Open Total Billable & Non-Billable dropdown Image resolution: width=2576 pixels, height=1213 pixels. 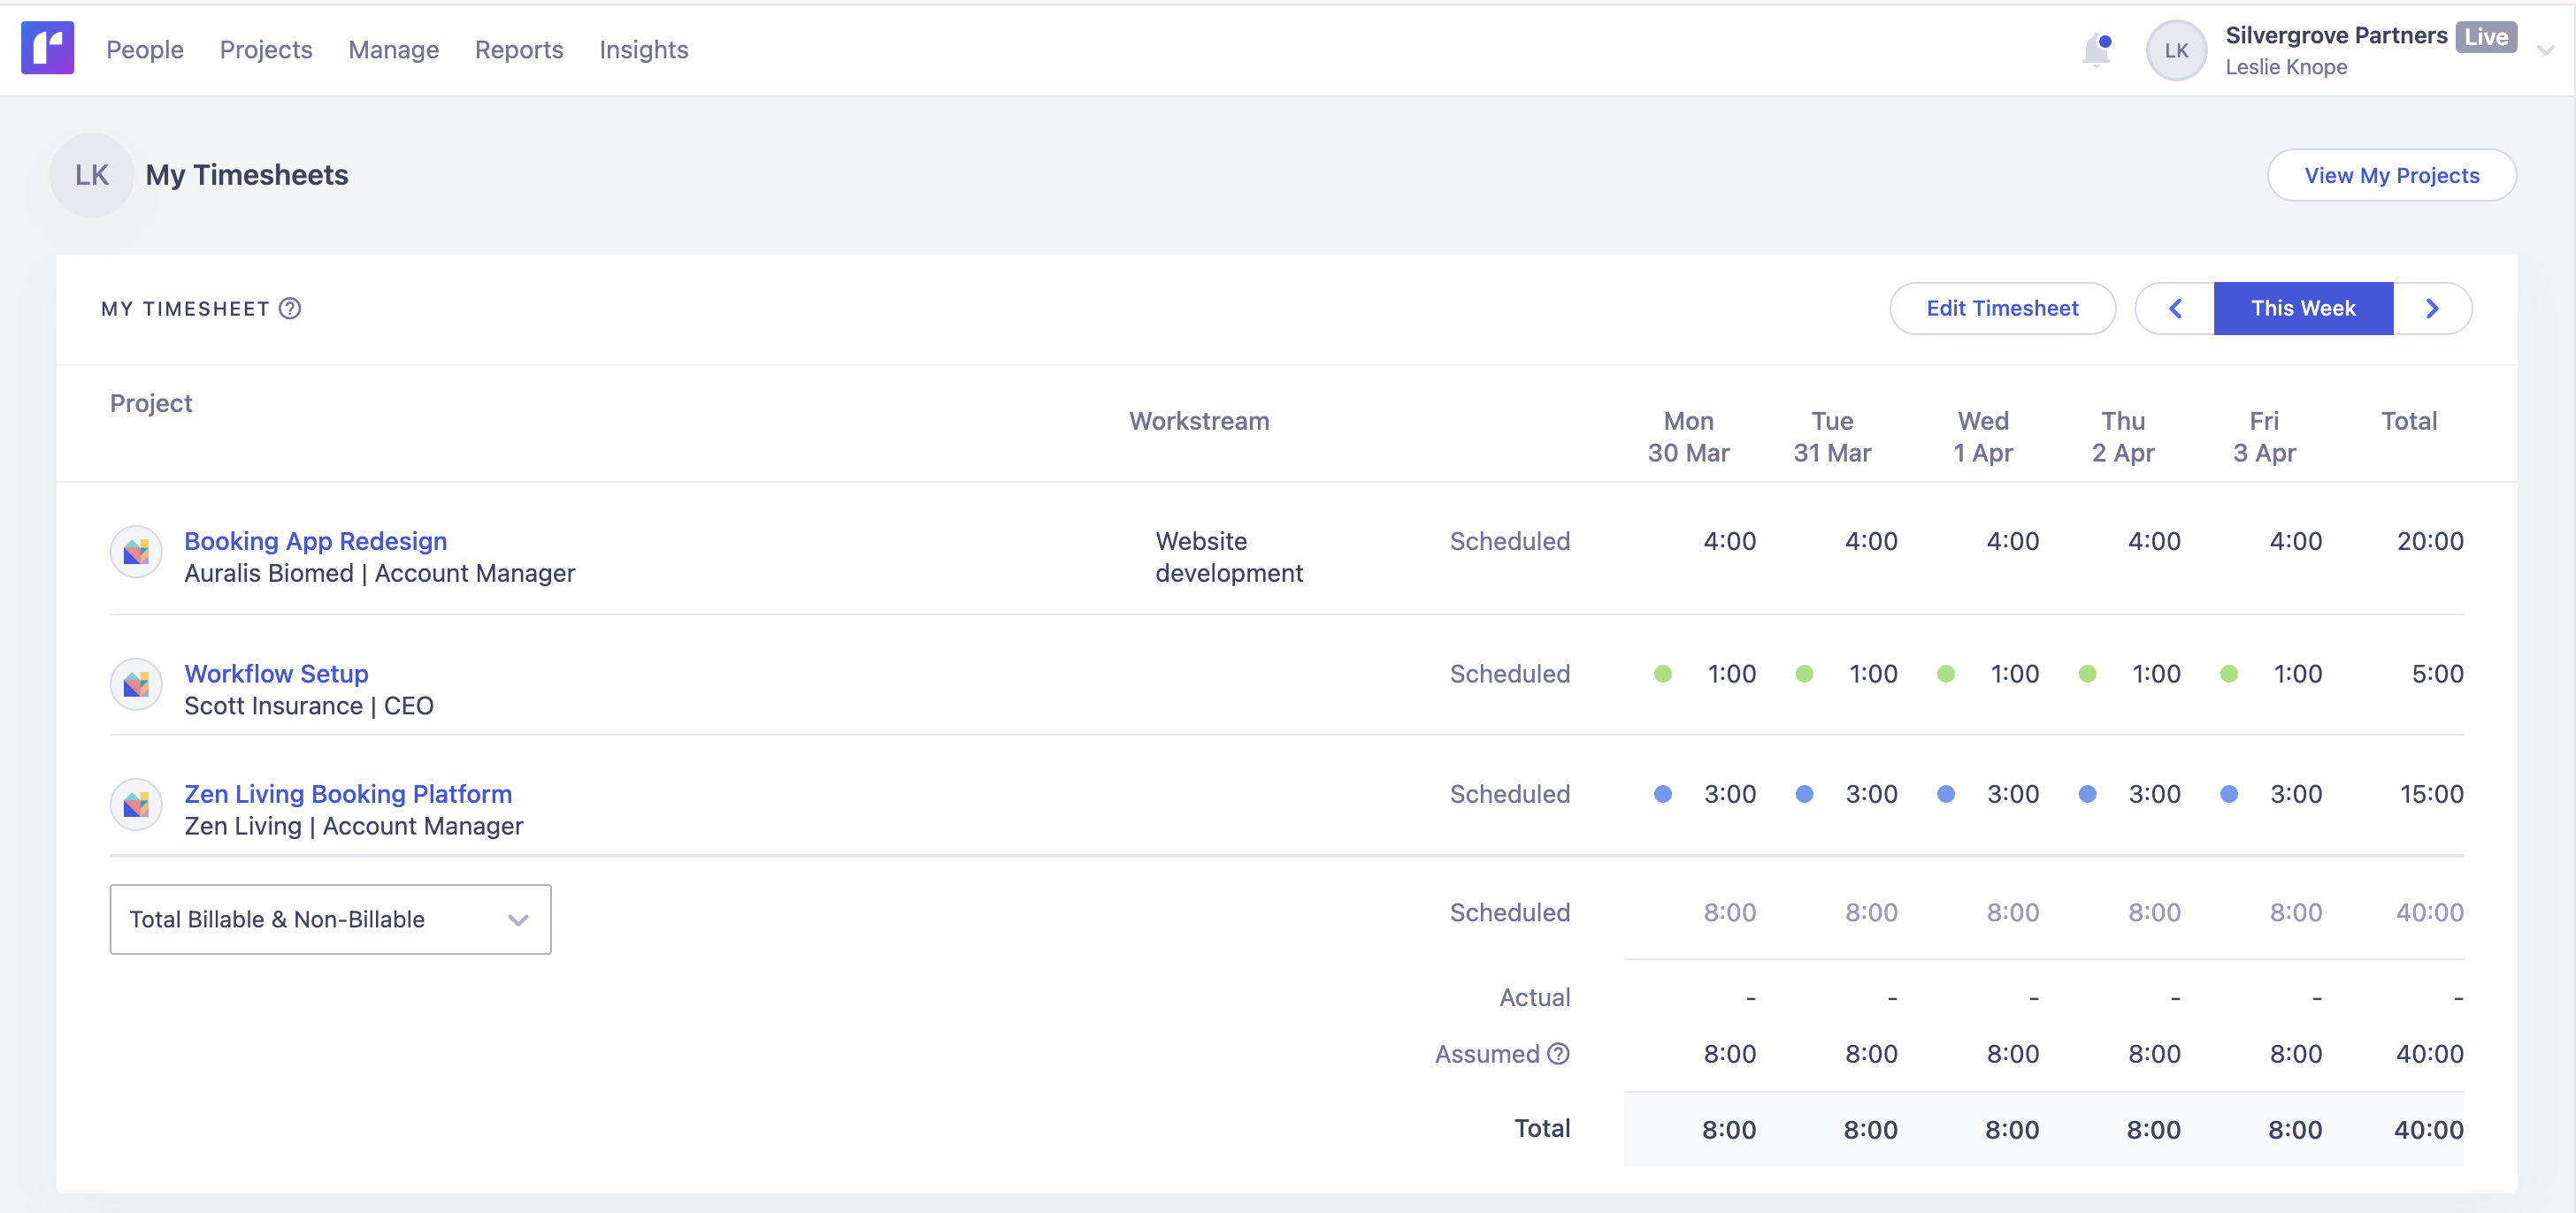coord(330,919)
